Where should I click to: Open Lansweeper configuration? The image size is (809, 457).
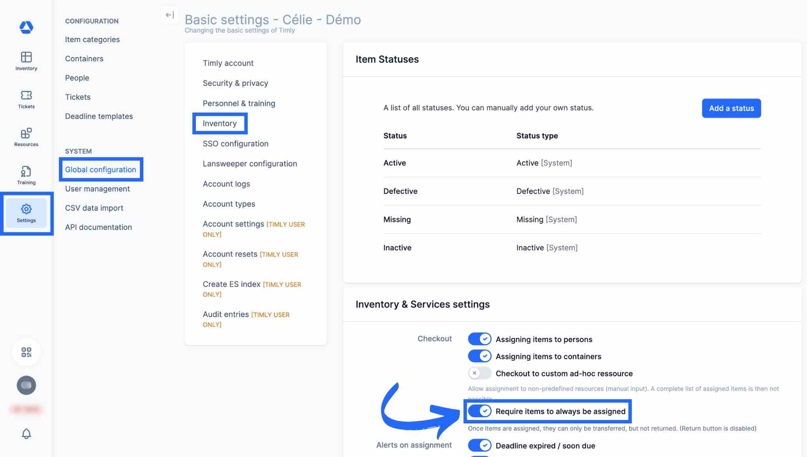pos(250,164)
